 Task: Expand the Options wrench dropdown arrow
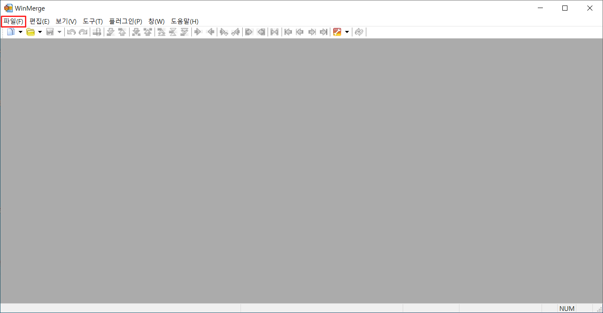click(x=347, y=32)
